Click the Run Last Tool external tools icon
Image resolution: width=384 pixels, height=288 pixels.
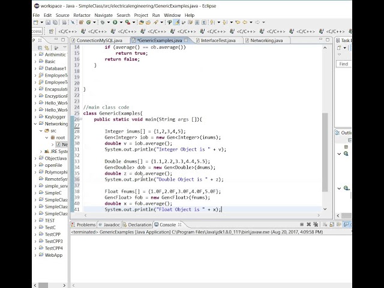click(128, 22)
